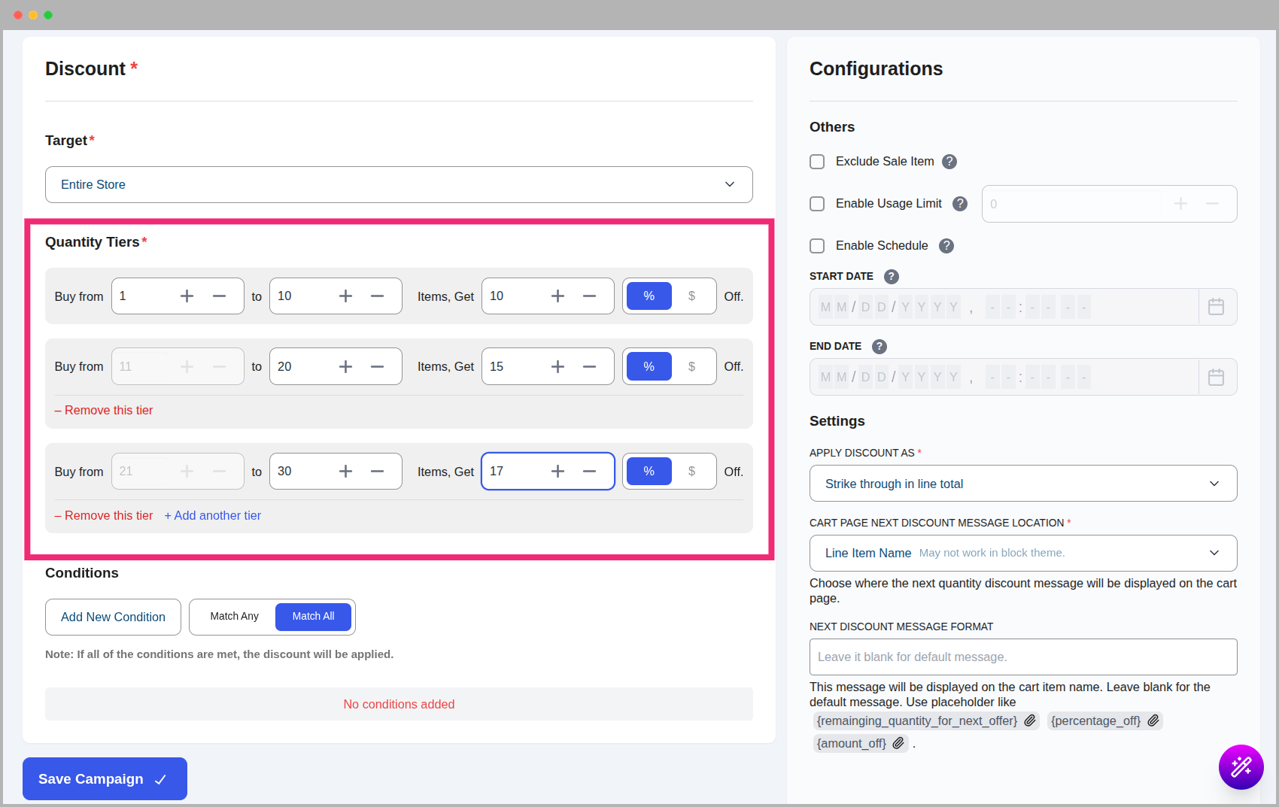Copy the {percentage_off} placeholder via paperclip icon
The width and height of the screenshot is (1279, 807).
[x=1153, y=720]
